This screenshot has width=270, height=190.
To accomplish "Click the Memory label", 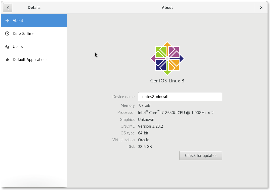I will click(128, 105).
